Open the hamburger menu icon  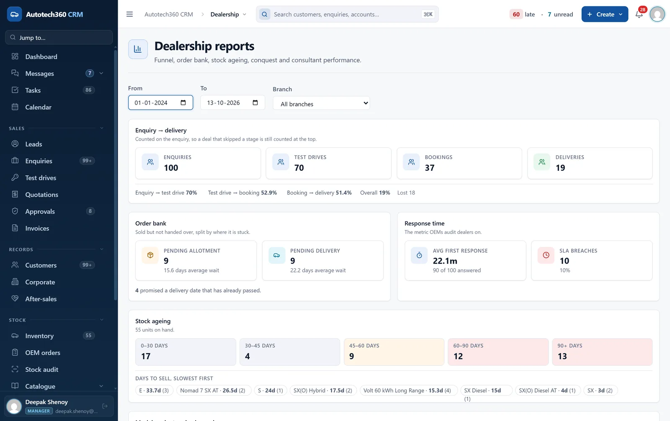pyautogui.click(x=129, y=14)
